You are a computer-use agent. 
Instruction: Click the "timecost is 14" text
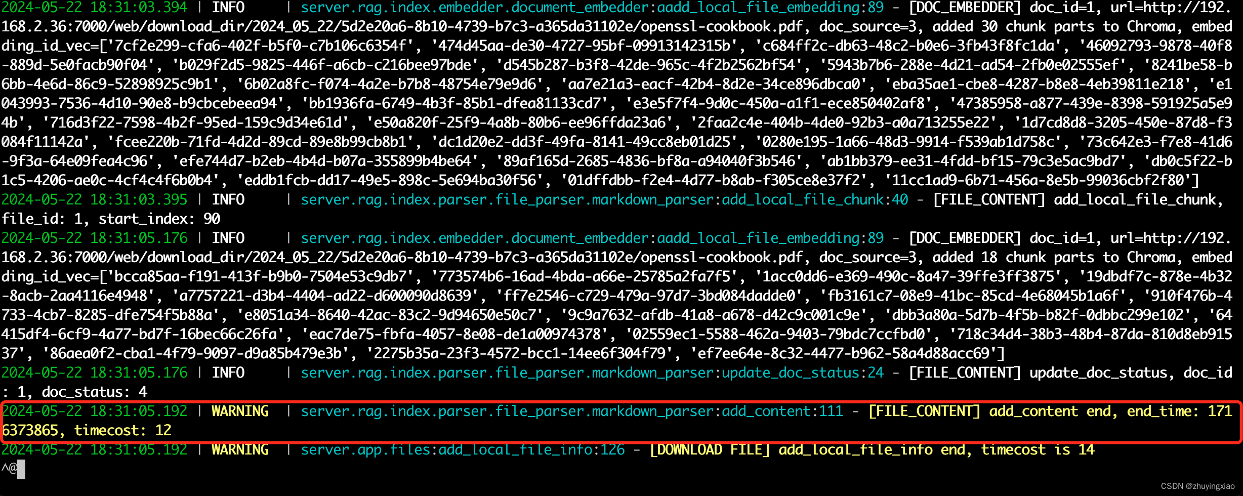1038,449
